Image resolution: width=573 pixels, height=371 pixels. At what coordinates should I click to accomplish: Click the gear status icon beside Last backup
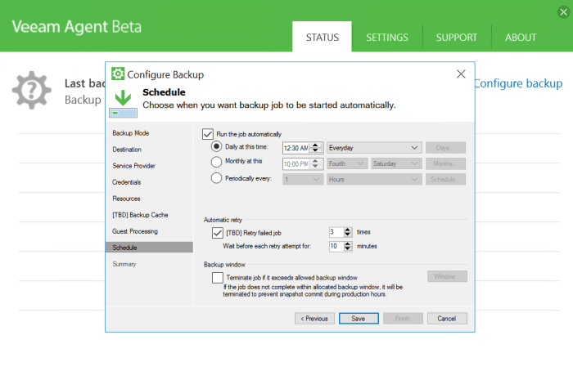coord(32,90)
